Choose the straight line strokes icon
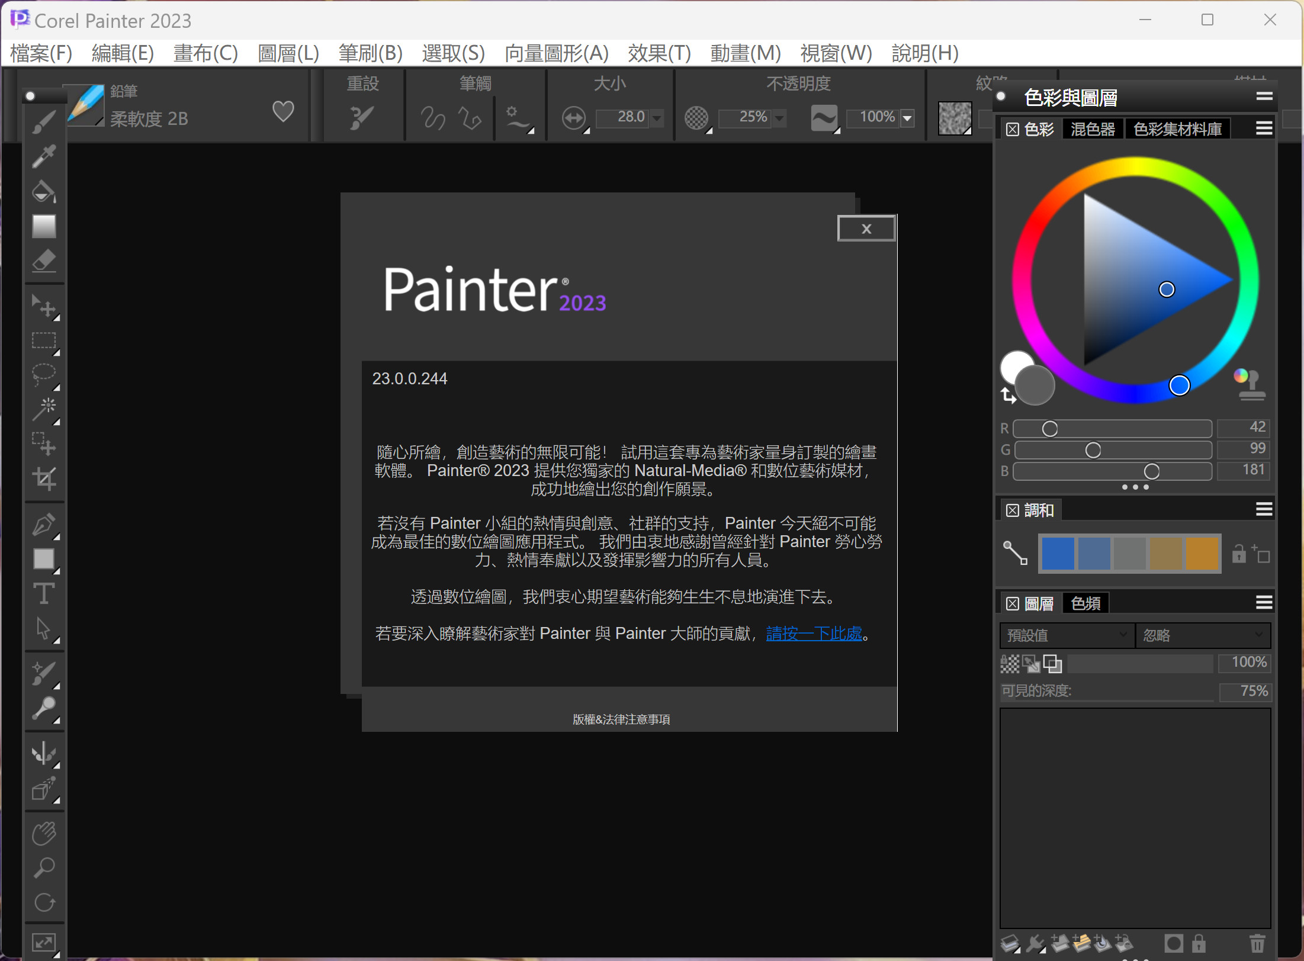This screenshot has width=1304, height=961. [470, 118]
